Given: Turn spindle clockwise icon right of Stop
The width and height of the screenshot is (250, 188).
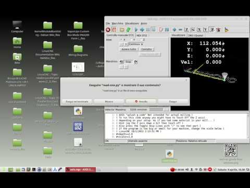Looking at the screenshot, I should click(x=135, y=62).
